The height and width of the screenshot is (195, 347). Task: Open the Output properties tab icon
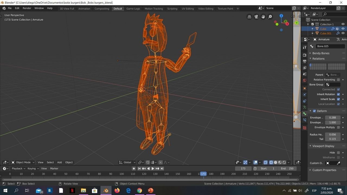(305, 61)
